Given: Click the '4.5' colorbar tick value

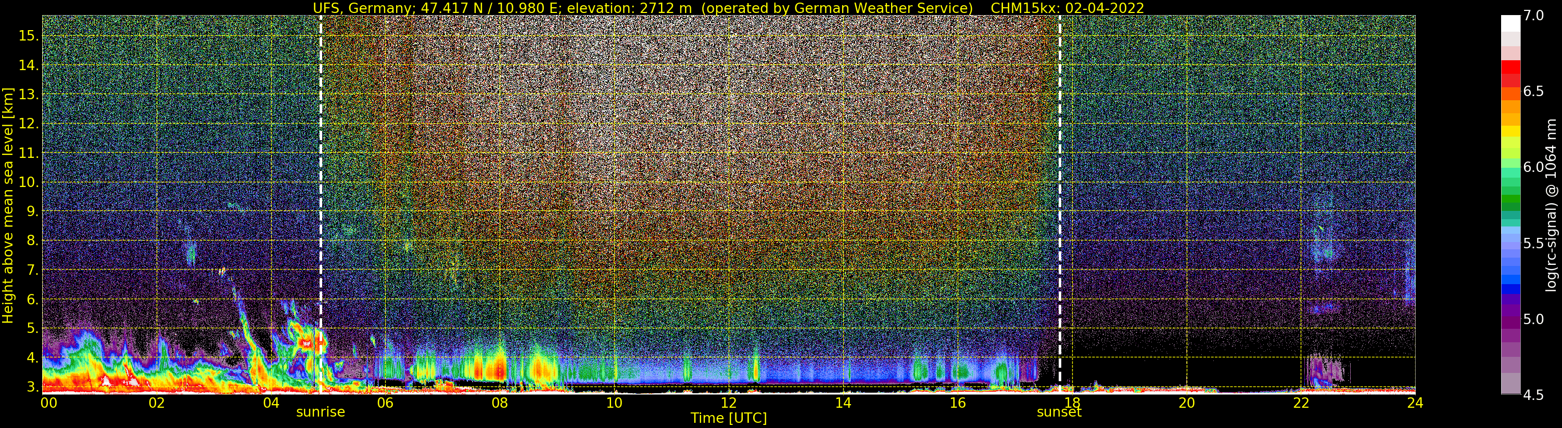Looking at the screenshot, I should click(1533, 395).
